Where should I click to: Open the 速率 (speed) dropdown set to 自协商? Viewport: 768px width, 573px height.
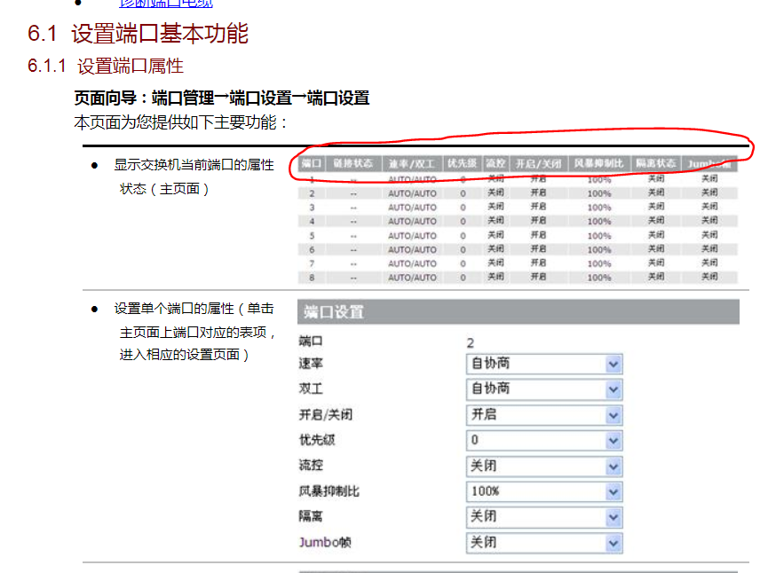544,364
